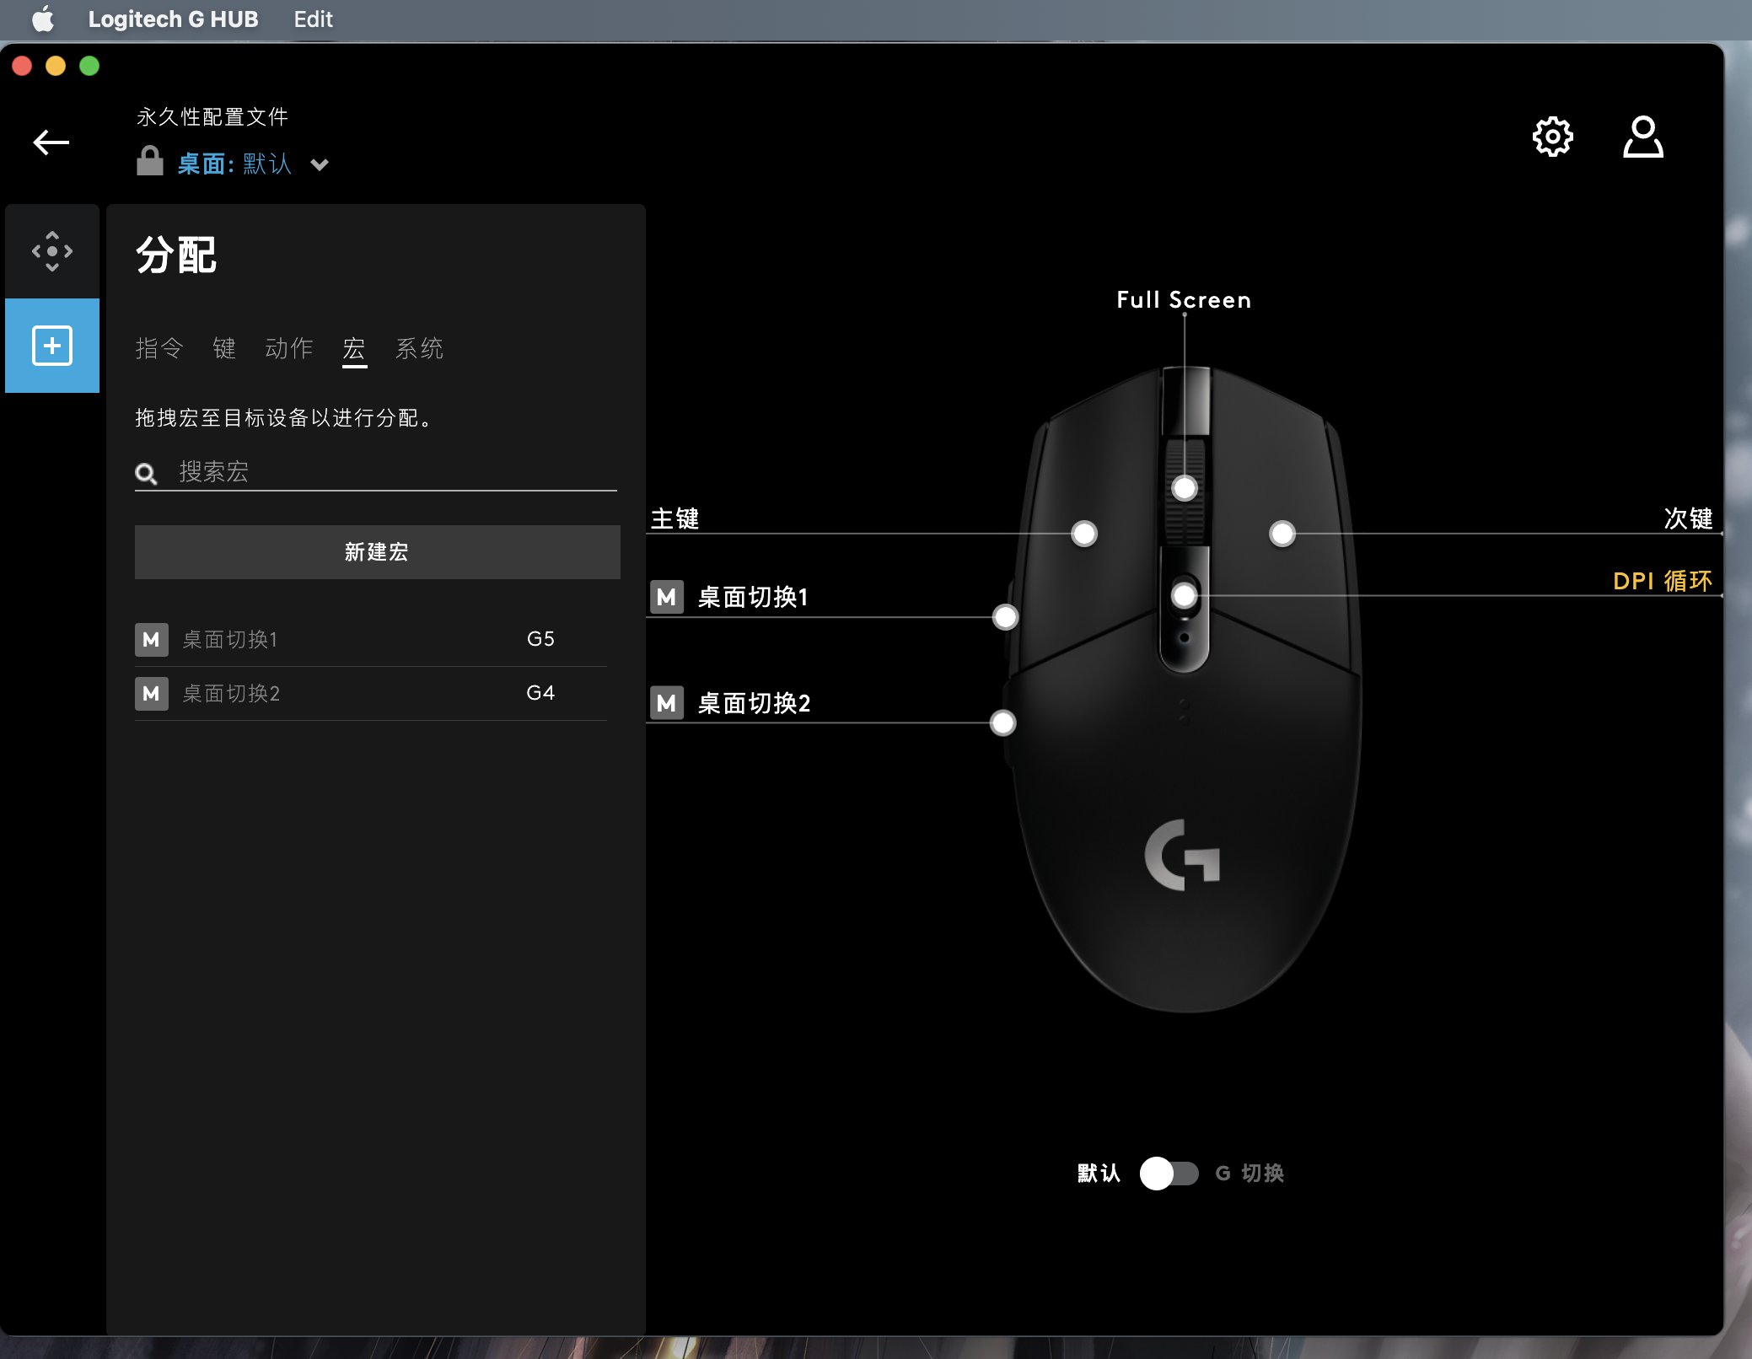Open the user account icon

(x=1642, y=137)
